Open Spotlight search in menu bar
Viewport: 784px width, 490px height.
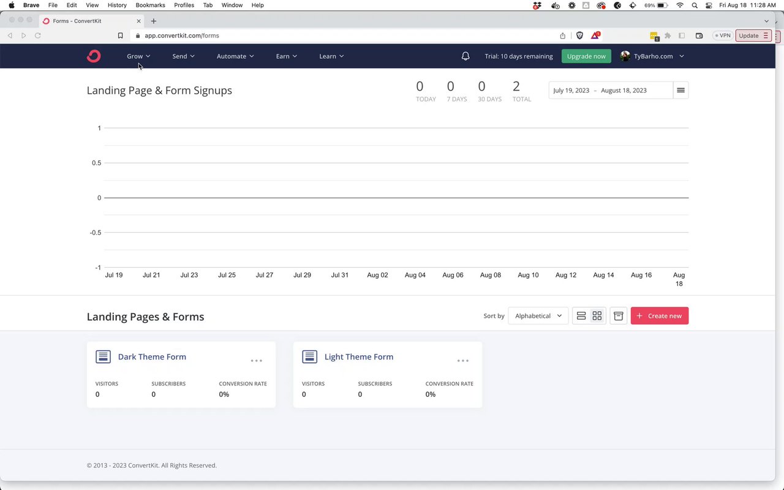[x=695, y=5]
